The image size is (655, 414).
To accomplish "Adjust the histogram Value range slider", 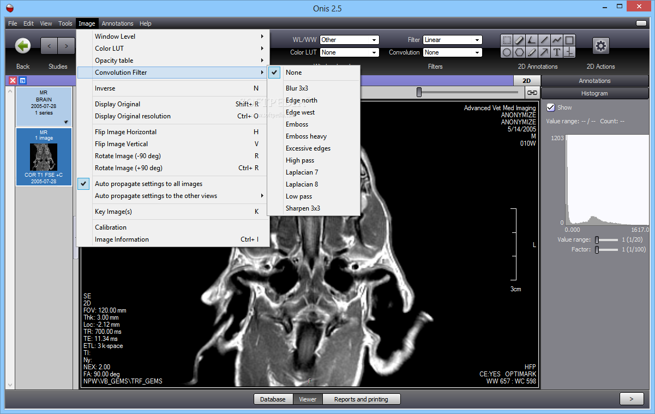I will [x=597, y=240].
